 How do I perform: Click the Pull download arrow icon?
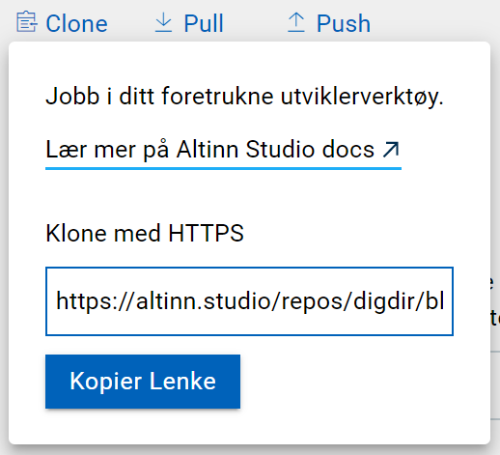[163, 22]
